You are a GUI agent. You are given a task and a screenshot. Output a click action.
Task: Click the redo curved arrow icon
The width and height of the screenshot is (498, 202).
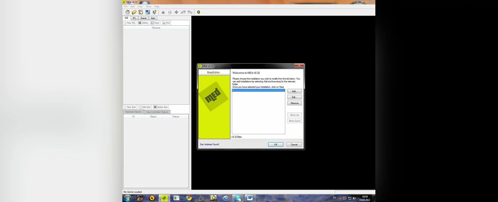click(x=190, y=12)
